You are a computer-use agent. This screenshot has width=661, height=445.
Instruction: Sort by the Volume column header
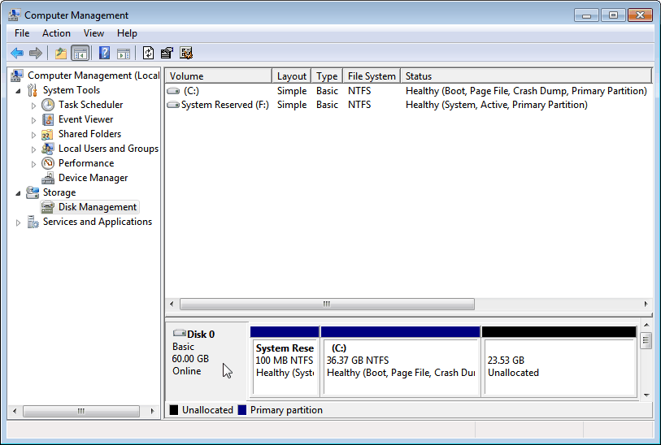[219, 76]
